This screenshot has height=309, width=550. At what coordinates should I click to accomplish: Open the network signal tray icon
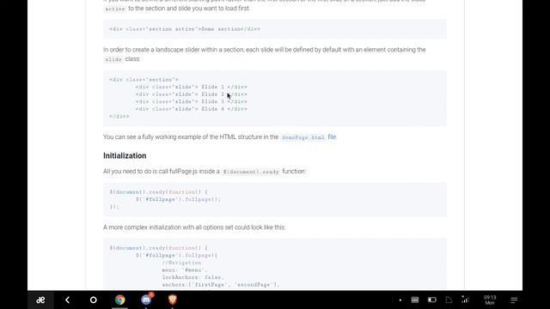click(465, 300)
